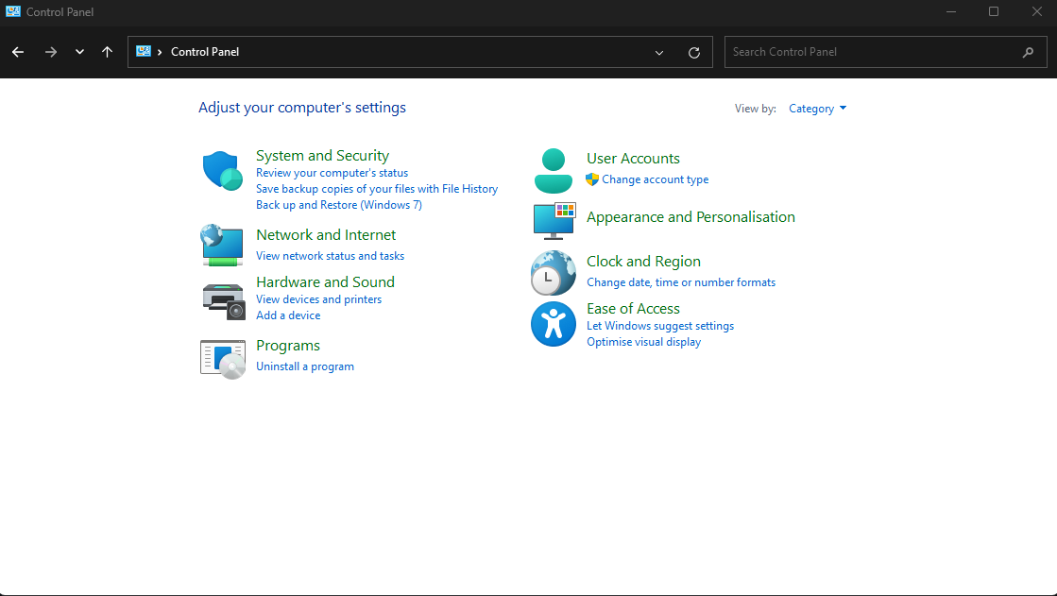Open System and Security heading
Screen dimensions: 1057x596
pos(322,156)
